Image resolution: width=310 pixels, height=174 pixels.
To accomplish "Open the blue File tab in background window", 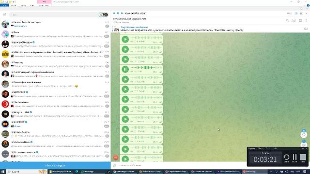I will (4, 5).
